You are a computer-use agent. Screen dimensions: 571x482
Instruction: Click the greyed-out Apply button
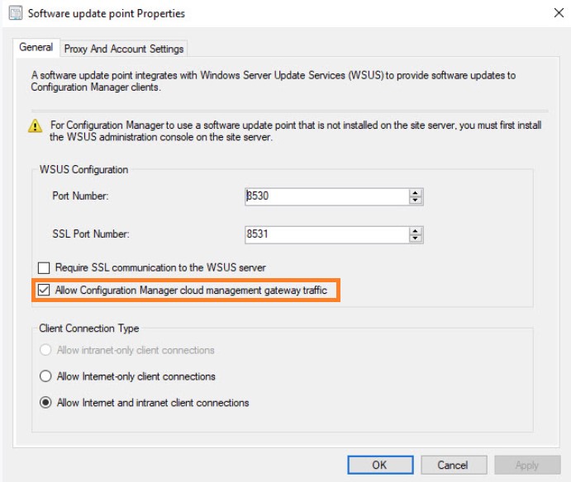tap(527, 465)
